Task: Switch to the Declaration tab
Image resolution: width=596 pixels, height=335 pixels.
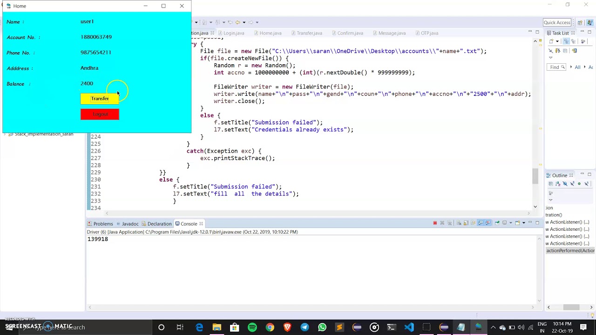Action: (x=156, y=224)
